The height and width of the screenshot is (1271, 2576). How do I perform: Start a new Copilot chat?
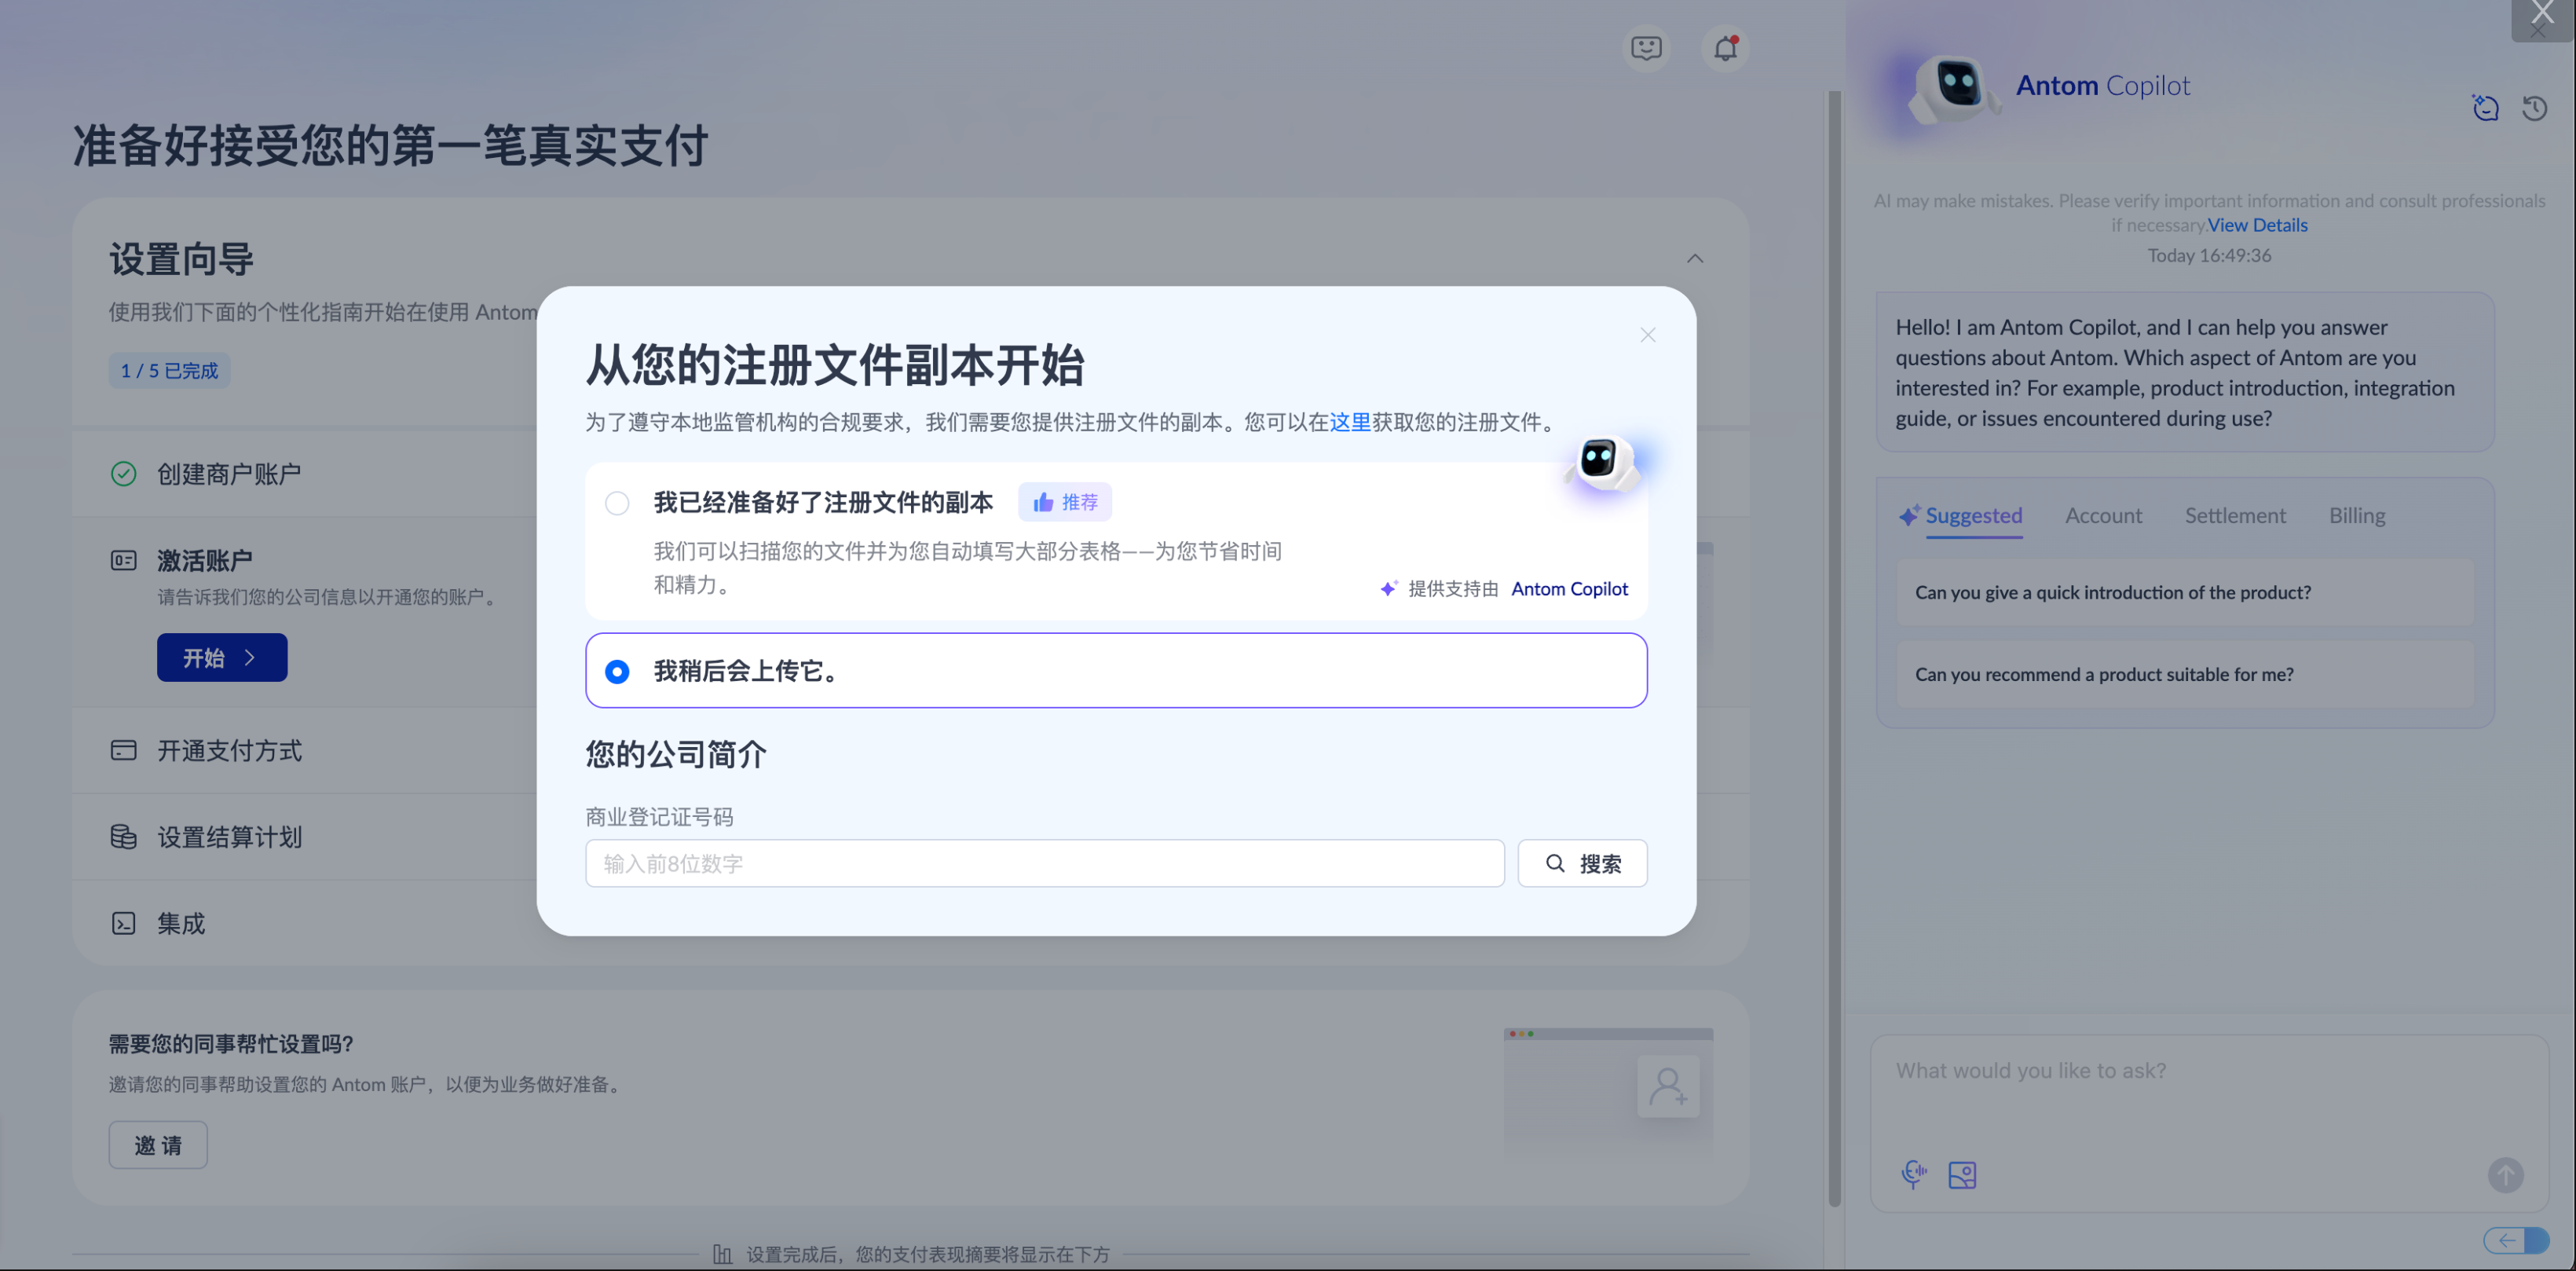click(x=2486, y=108)
